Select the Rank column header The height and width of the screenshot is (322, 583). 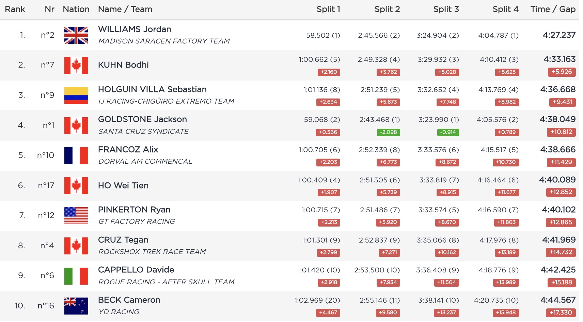tap(15, 9)
